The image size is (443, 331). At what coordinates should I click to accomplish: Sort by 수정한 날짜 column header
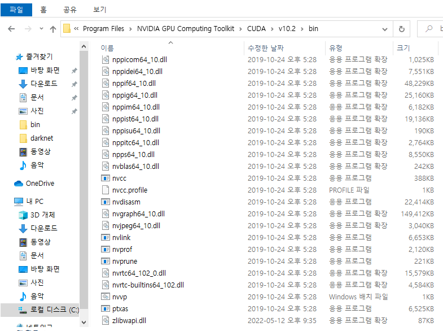(x=266, y=48)
